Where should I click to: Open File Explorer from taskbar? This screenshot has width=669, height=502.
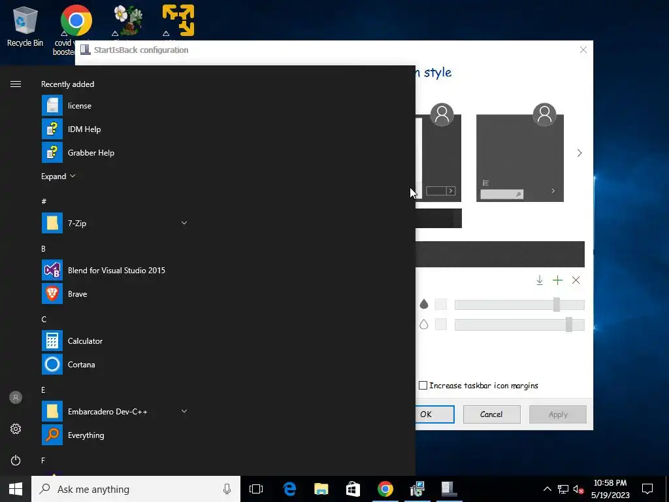(321, 489)
